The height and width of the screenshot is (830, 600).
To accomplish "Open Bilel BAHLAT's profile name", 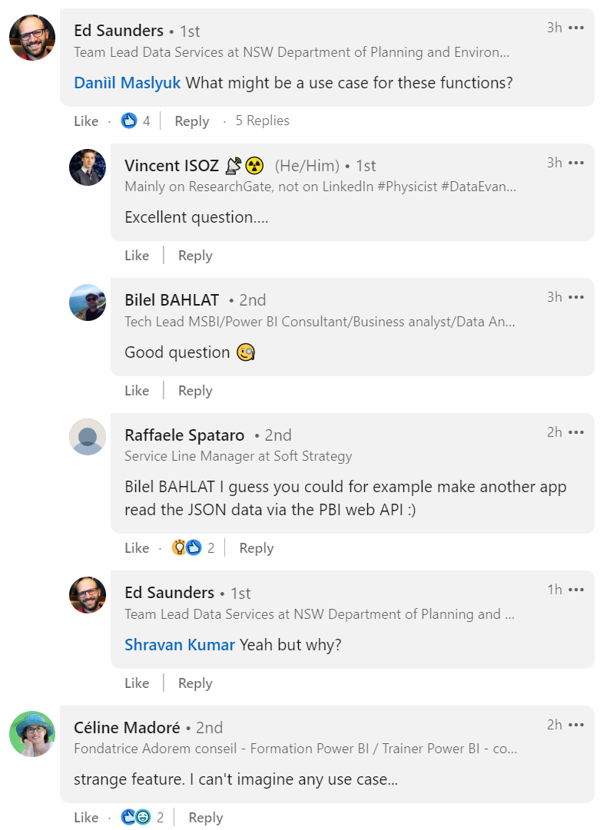I will 172,300.
